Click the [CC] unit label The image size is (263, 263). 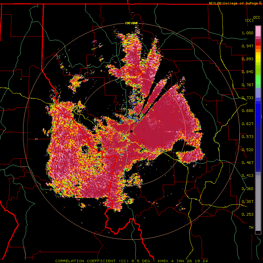tap(250, 20)
